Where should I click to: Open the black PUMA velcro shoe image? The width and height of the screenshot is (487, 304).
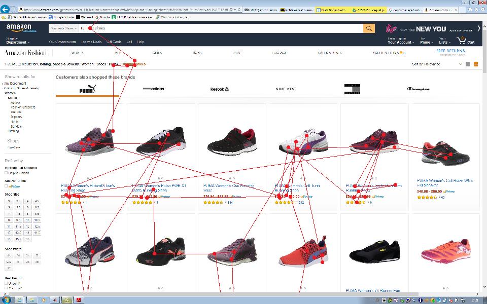tap(232, 141)
